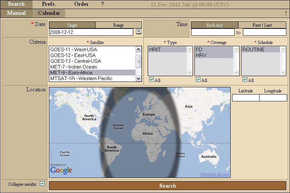Select MET-7 - Indian Ocean satellite

(92, 67)
